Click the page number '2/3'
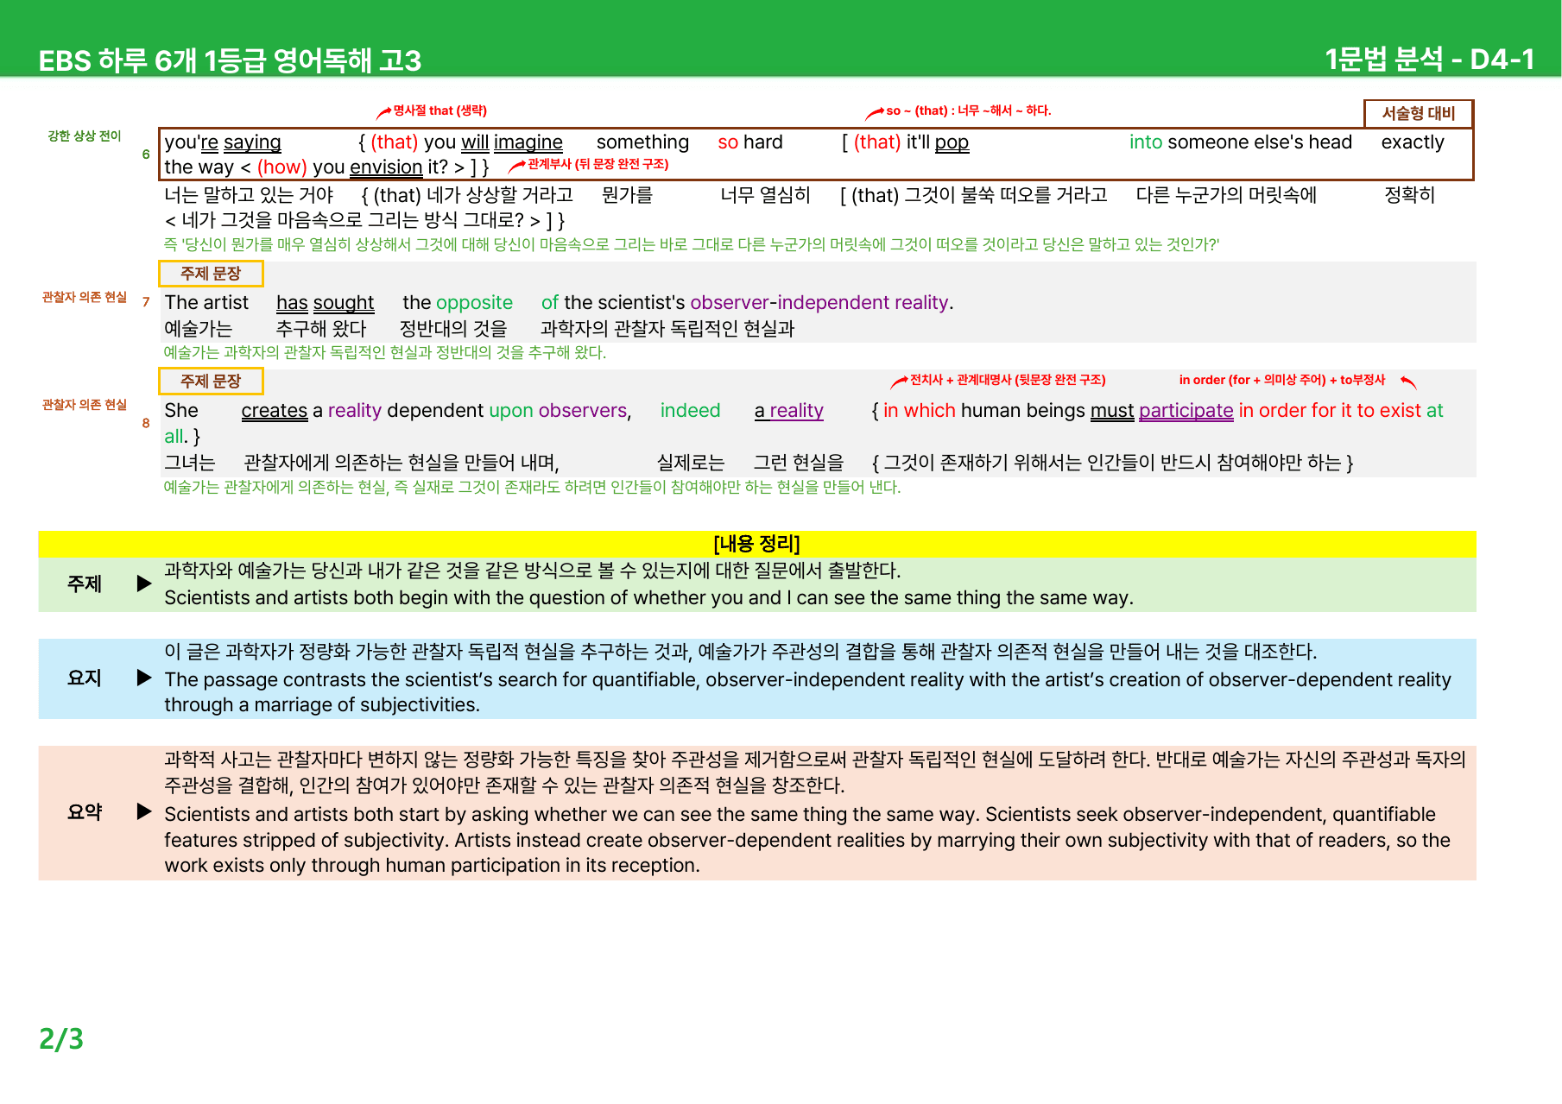Screen dimensions: 1562x1104 61,1038
